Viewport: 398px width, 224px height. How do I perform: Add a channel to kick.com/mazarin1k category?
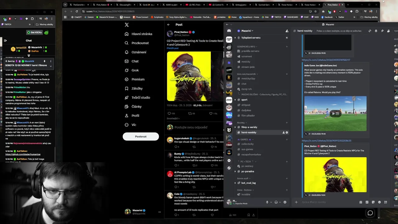[x=287, y=74]
